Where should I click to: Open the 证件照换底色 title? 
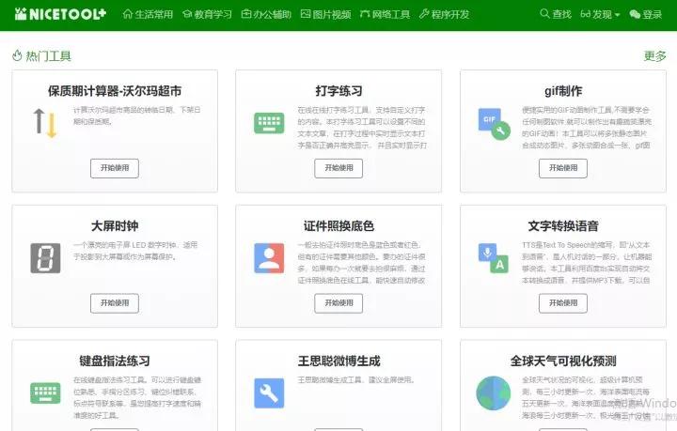click(338, 226)
